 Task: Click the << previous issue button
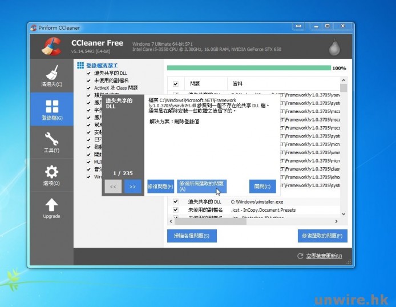click(113, 186)
